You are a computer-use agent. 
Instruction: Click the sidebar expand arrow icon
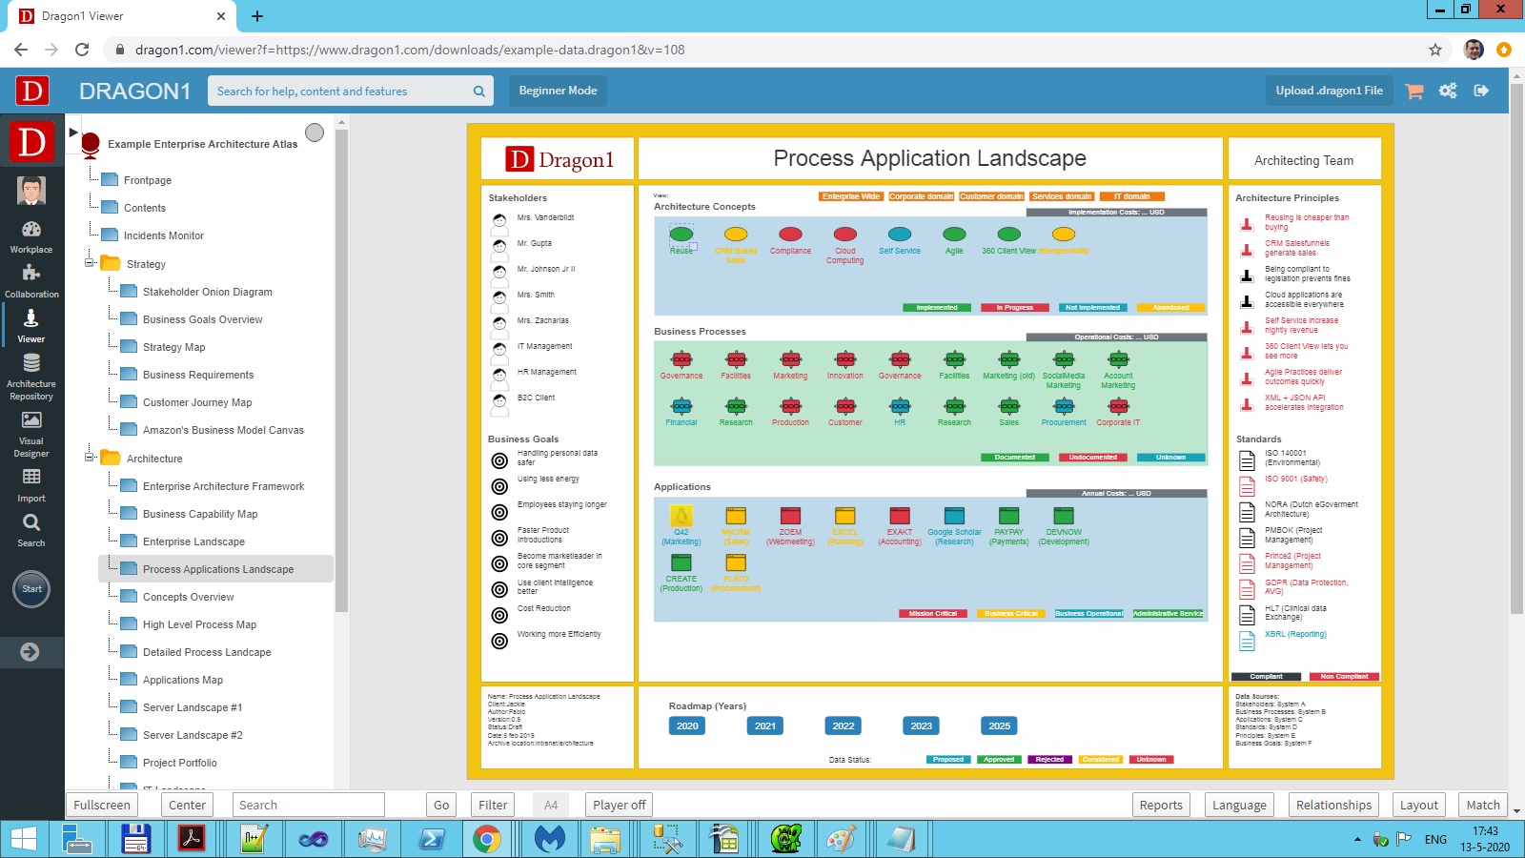click(30, 652)
